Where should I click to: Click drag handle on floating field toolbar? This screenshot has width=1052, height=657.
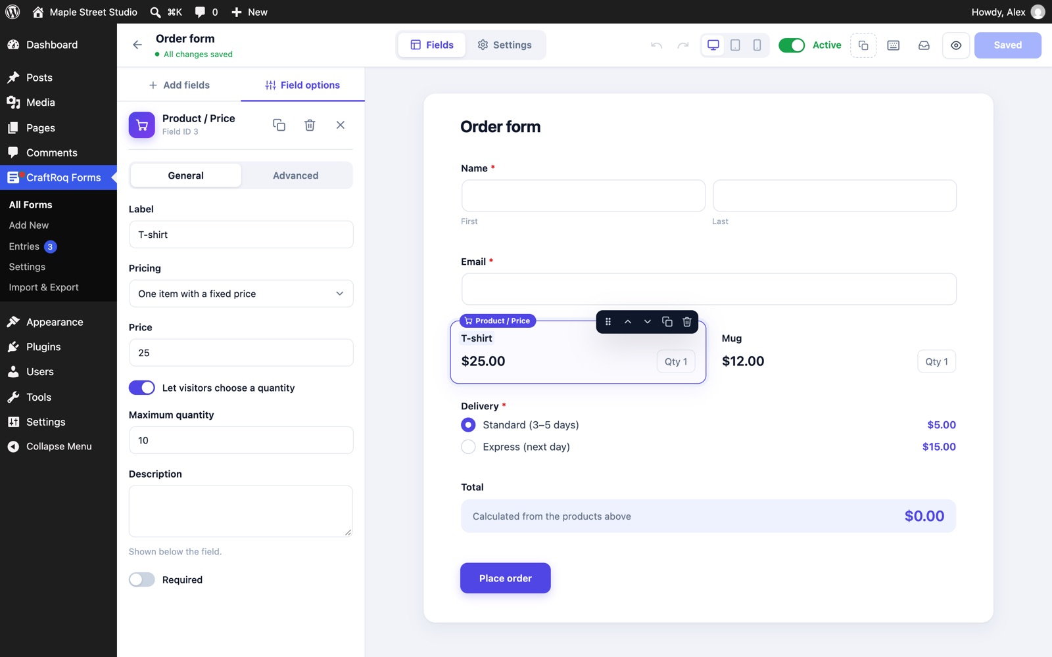click(608, 322)
